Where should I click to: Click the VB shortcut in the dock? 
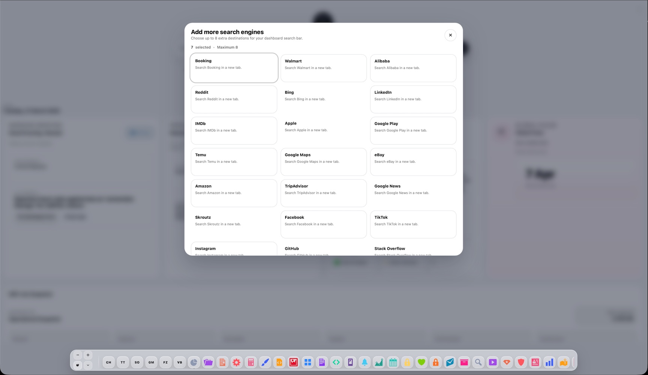tap(180, 362)
